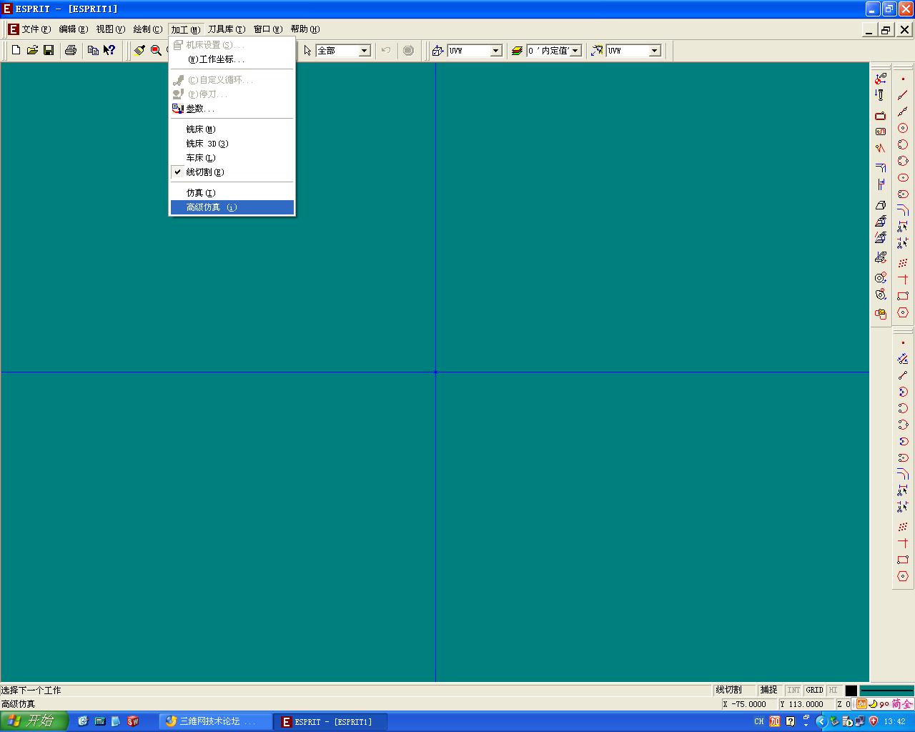Viewport: 915px width, 732px height.
Task: Open the 编辑 menu
Action: pyautogui.click(x=74, y=29)
